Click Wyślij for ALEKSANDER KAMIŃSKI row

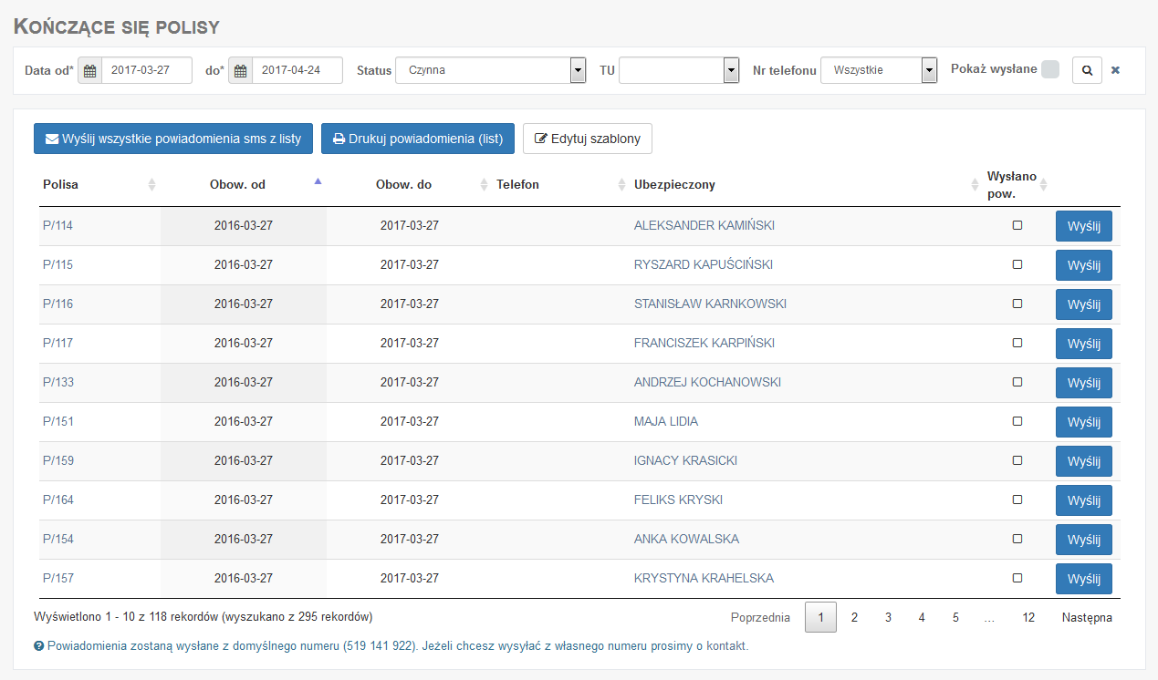[1084, 226]
